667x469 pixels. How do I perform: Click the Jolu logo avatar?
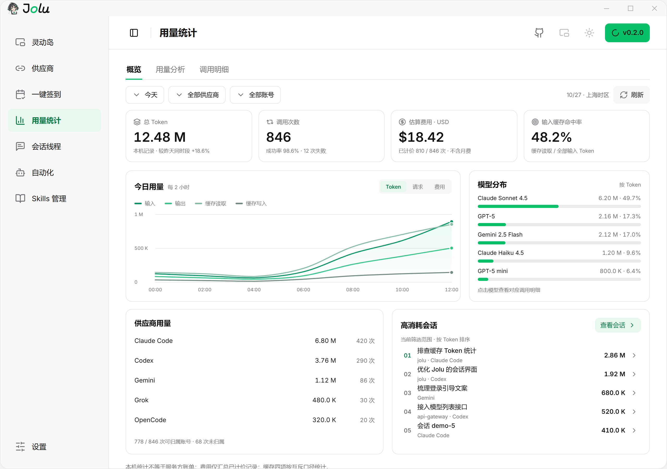click(x=13, y=8)
